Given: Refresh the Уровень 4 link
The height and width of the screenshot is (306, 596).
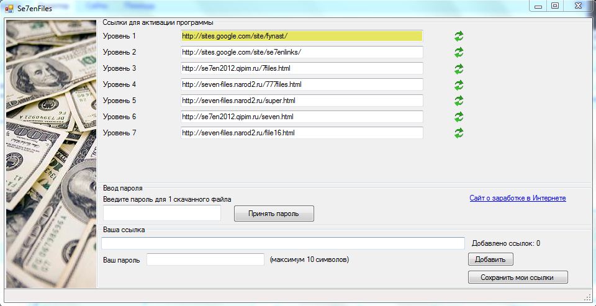Looking at the screenshot, I should [459, 84].
